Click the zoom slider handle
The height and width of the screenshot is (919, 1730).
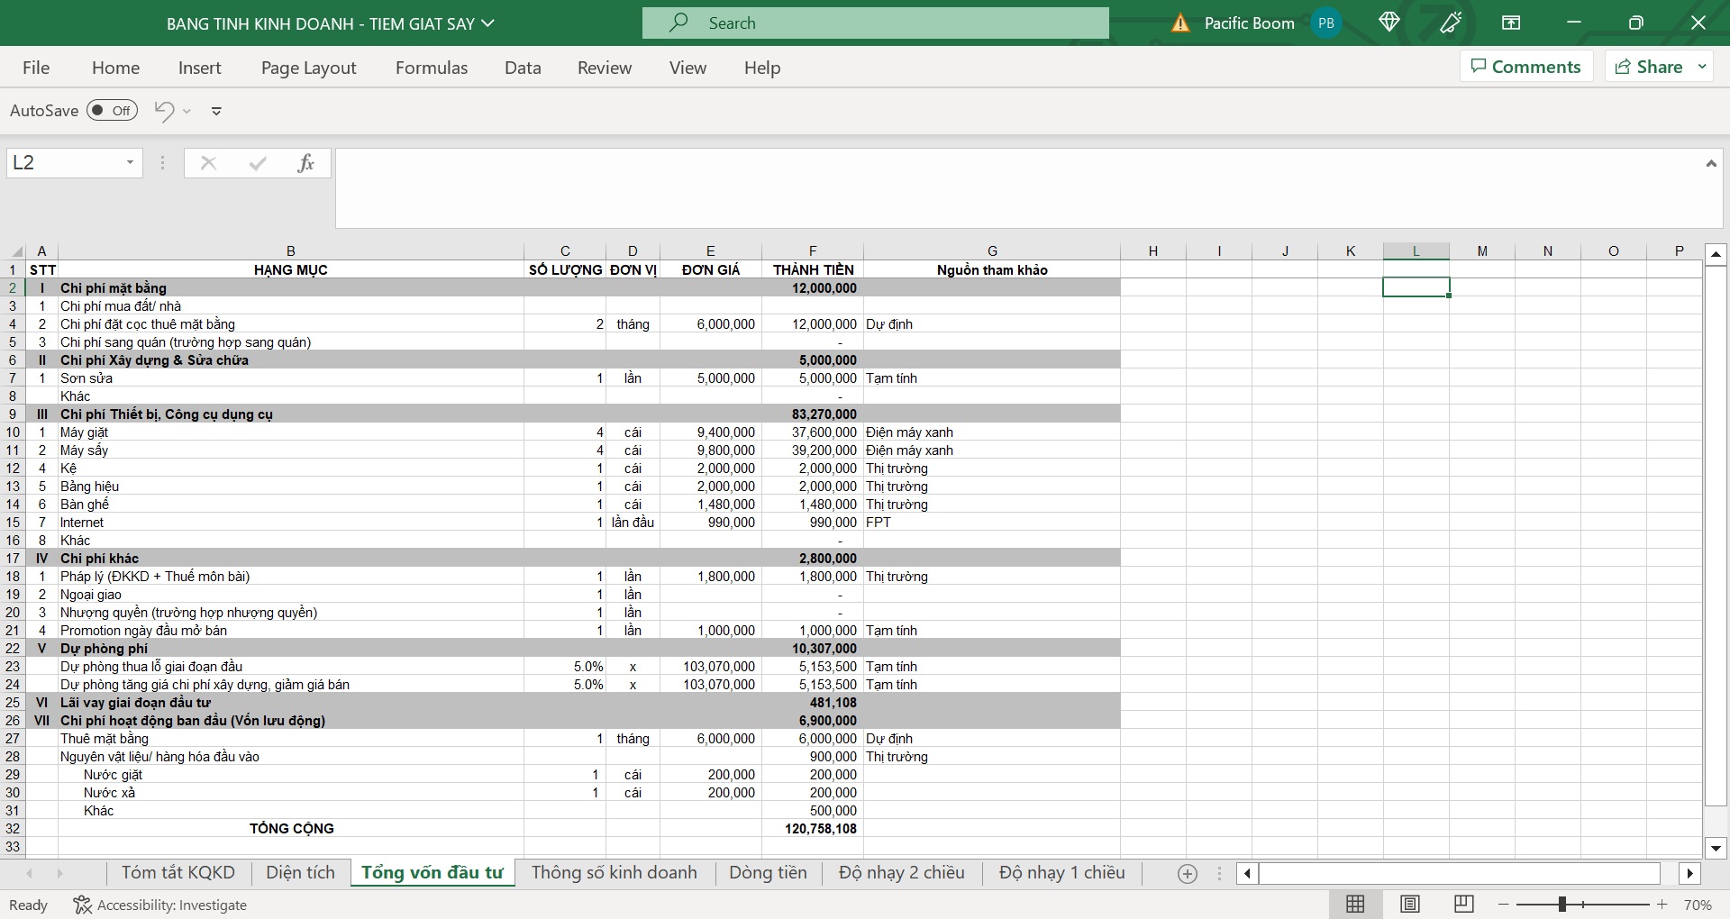click(x=1562, y=904)
